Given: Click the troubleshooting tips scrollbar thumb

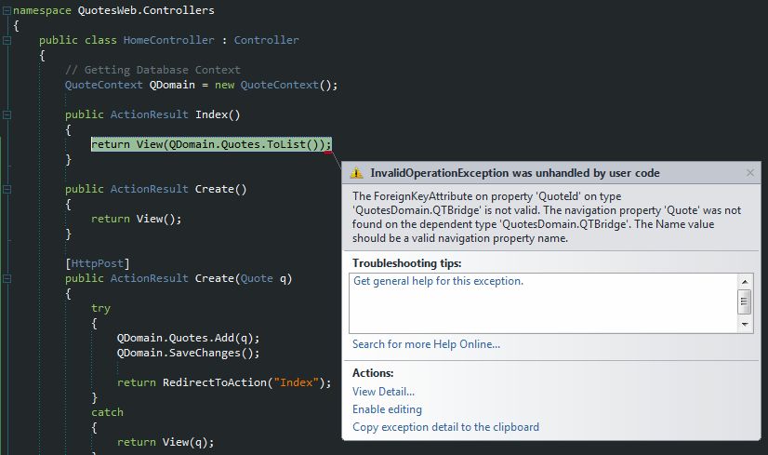Looking at the screenshot, I should pos(745,301).
